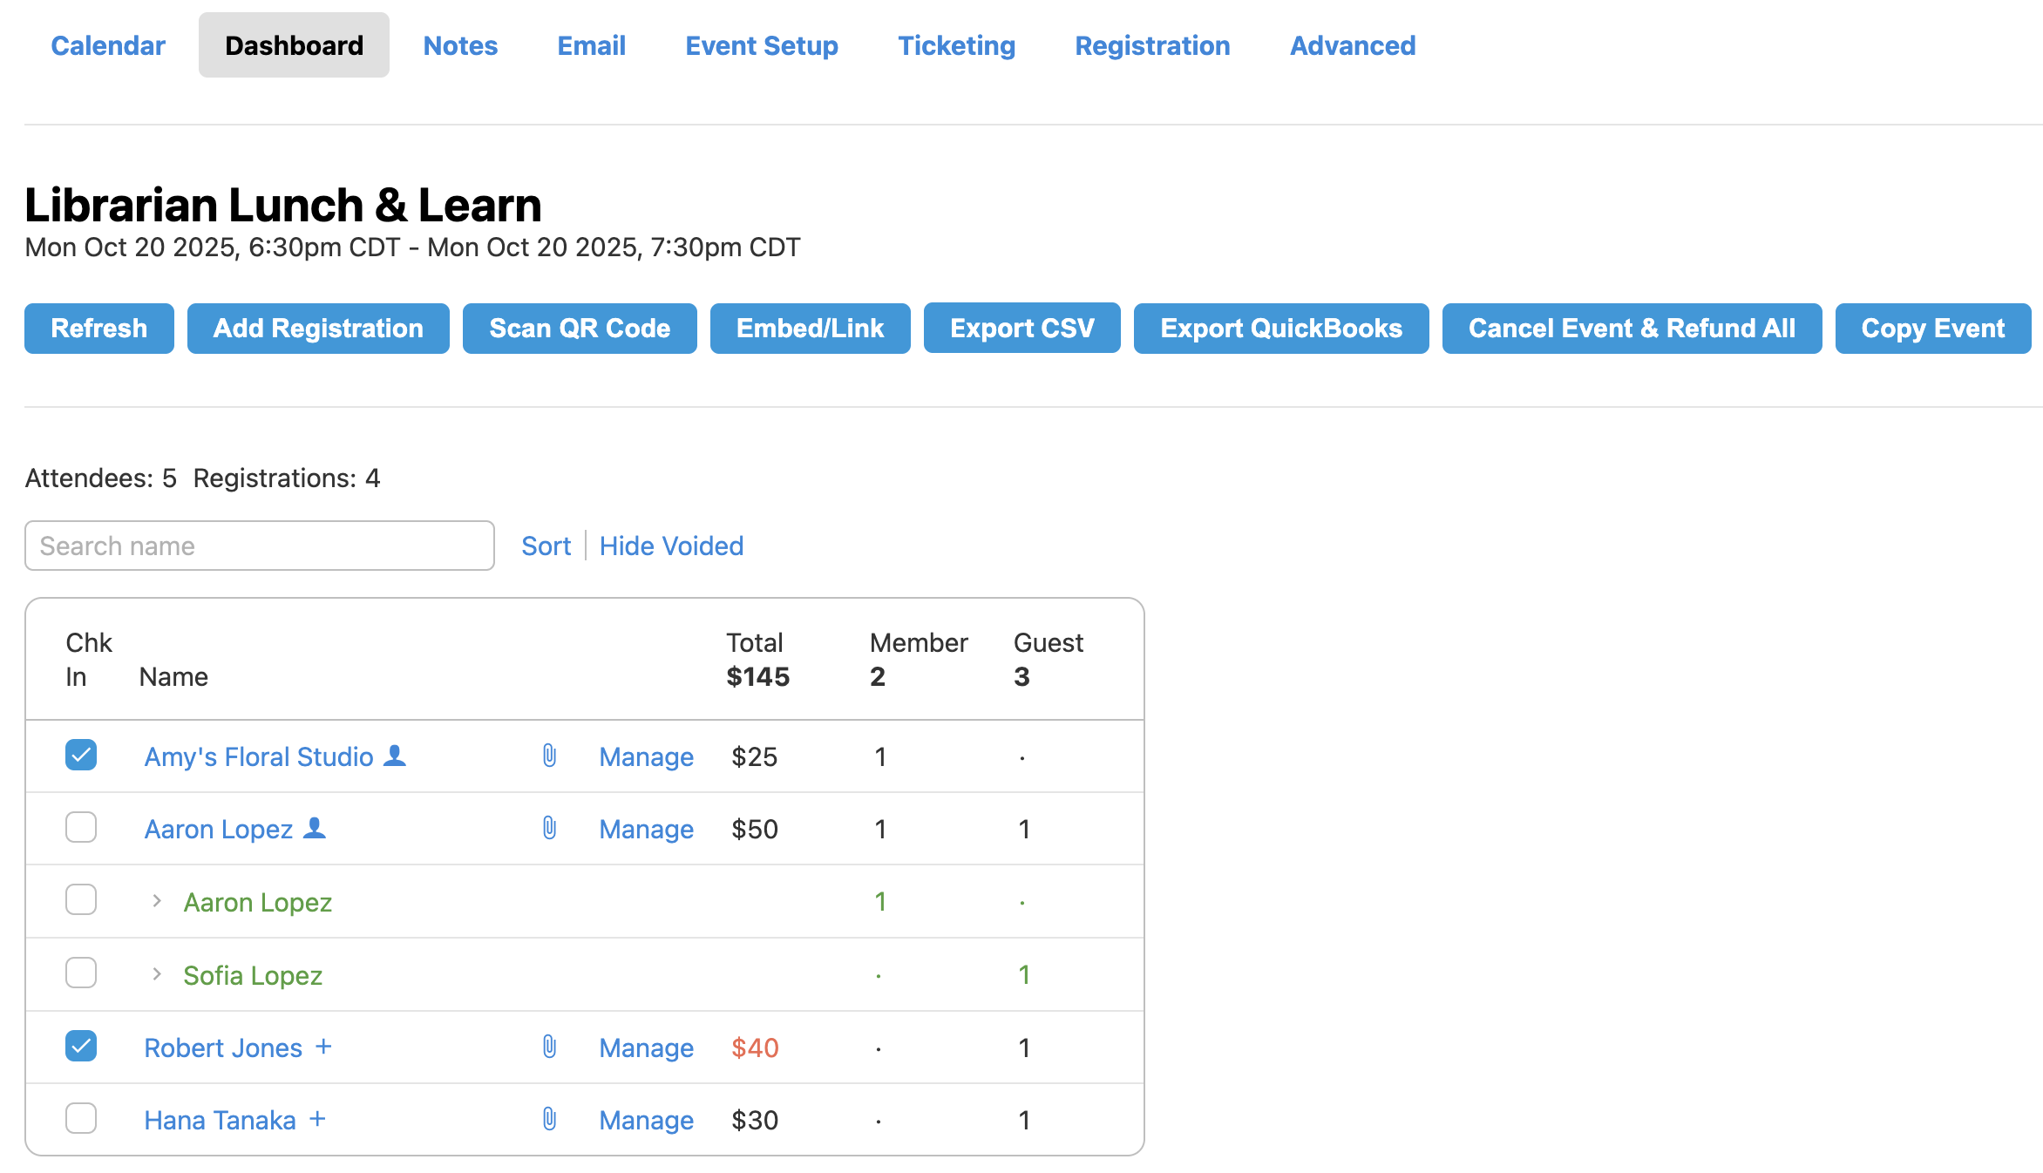Expand green Aaron Lopez attendee row
The height and width of the screenshot is (1173, 2043).
[x=157, y=901]
